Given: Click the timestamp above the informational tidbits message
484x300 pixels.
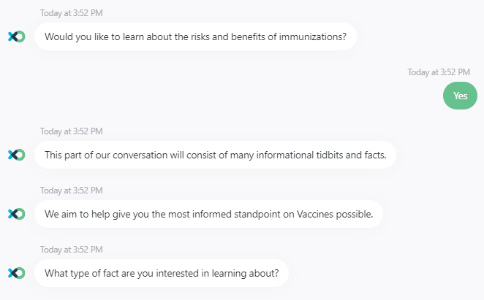Looking at the screenshot, I should click(x=72, y=131).
